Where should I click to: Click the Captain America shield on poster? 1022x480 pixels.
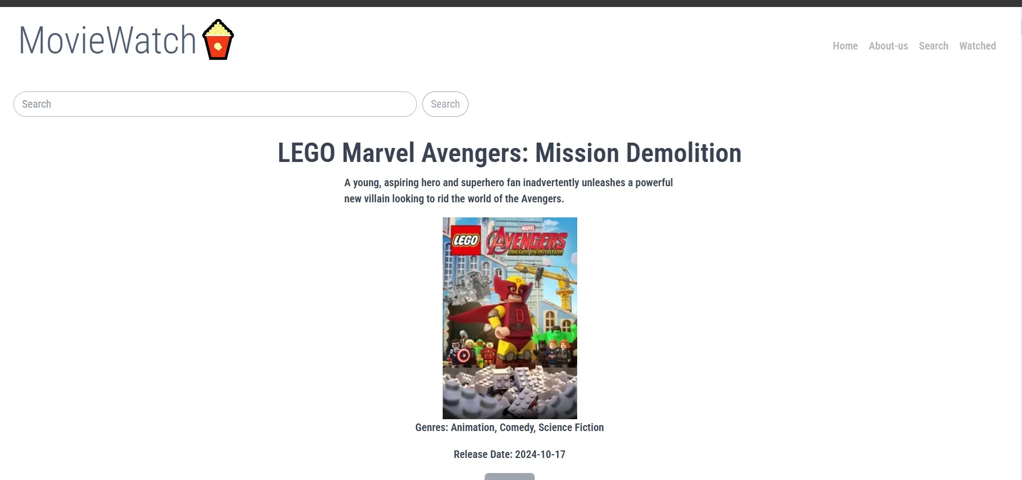coord(464,356)
